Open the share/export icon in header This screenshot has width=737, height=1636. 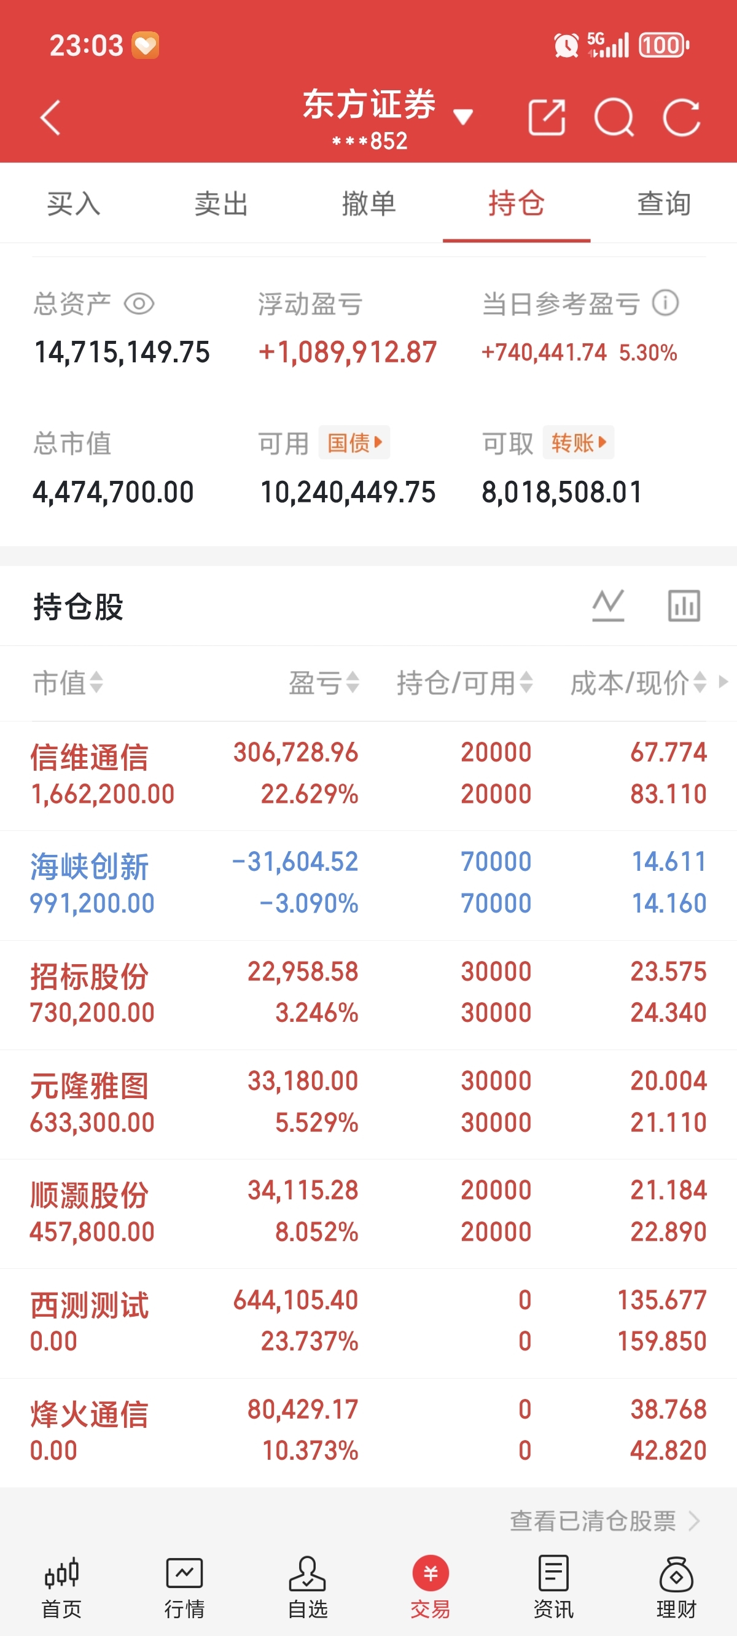547,117
